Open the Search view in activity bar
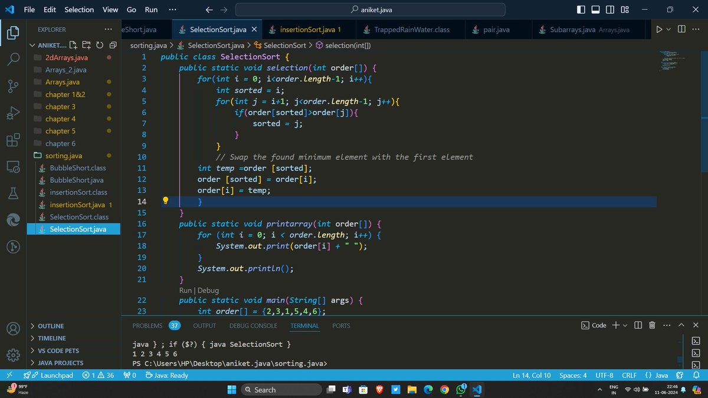The height and width of the screenshot is (398, 708). [x=13, y=60]
